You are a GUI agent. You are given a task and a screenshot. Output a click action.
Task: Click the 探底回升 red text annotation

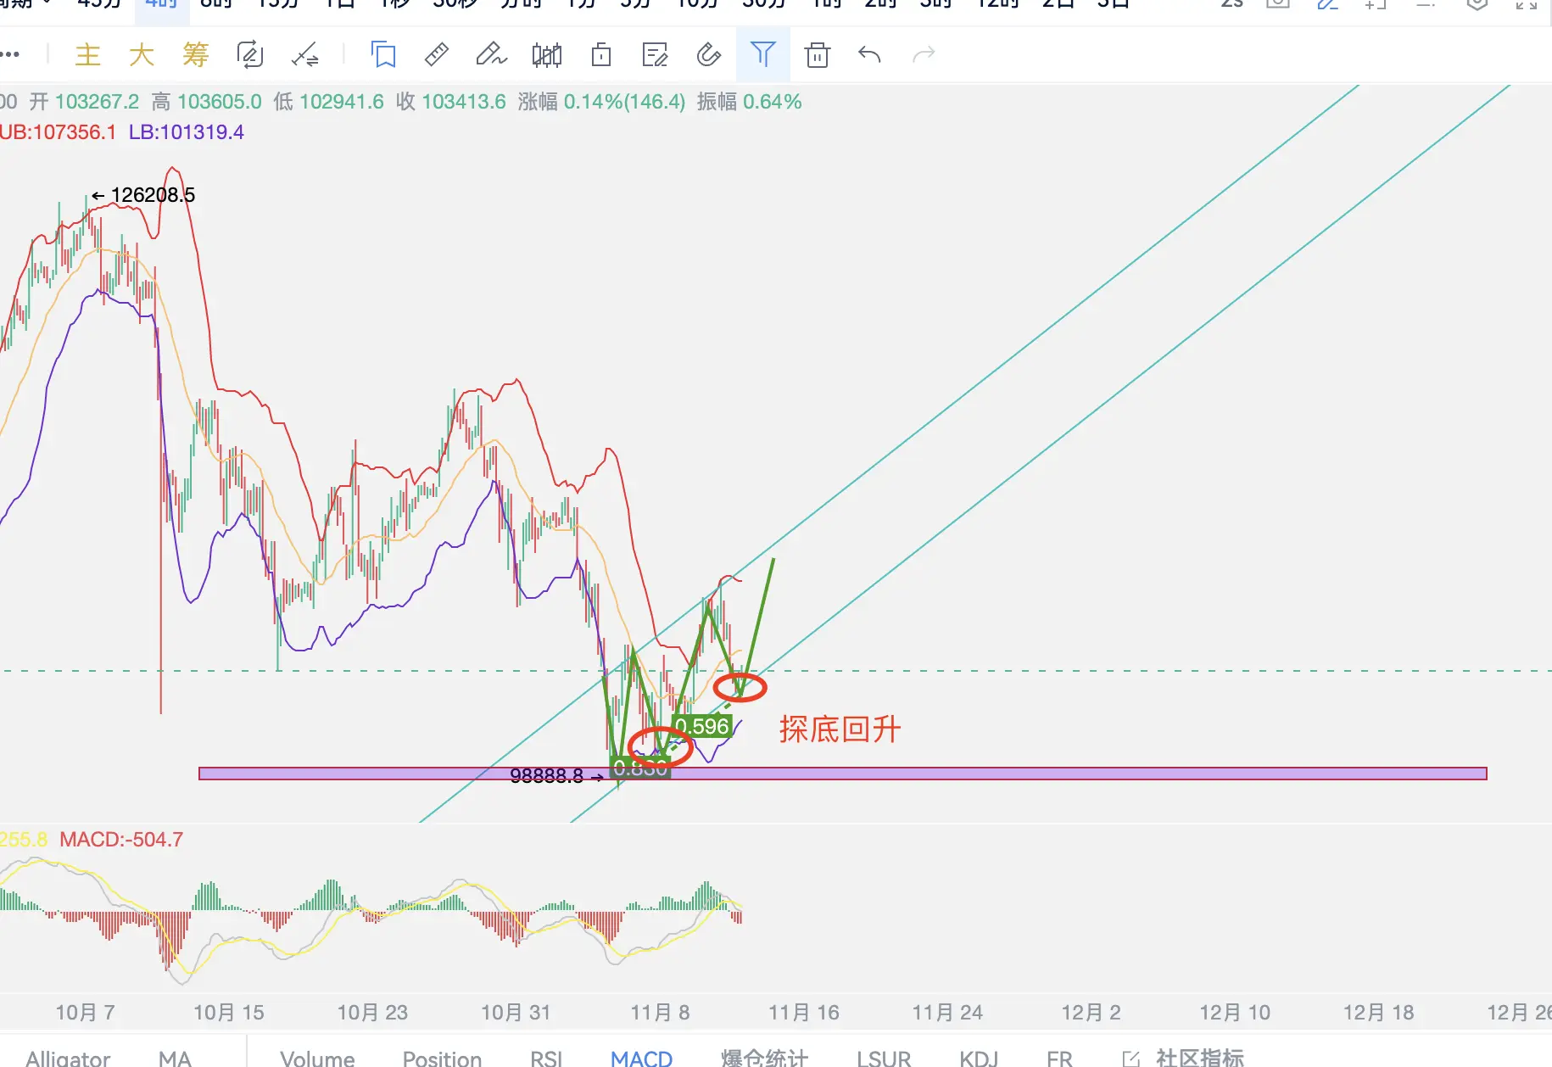840,729
